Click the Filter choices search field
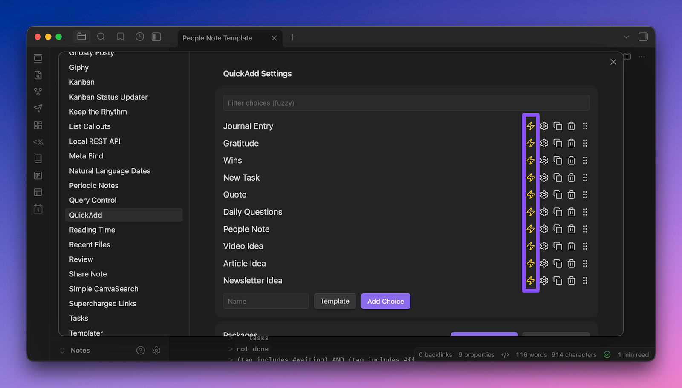This screenshot has height=388, width=682. [x=406, y=103]
